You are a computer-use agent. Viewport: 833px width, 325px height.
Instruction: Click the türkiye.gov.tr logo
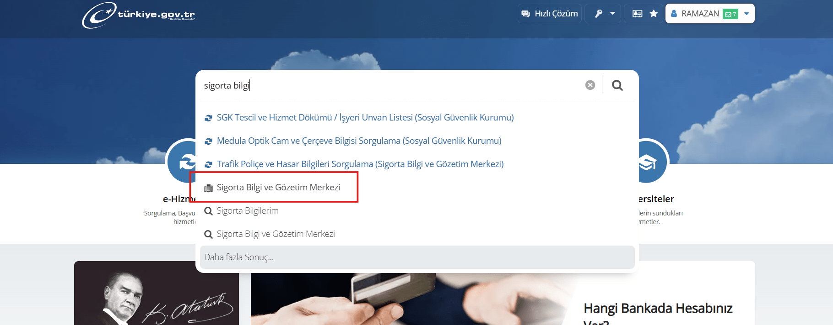(138, 15)
